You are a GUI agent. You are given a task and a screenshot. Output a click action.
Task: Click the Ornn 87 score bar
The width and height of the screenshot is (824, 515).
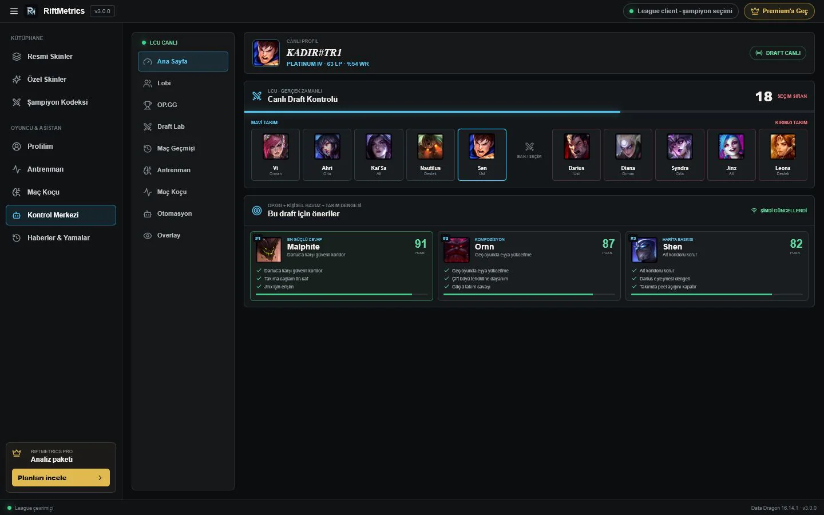[x=529, y=295]
